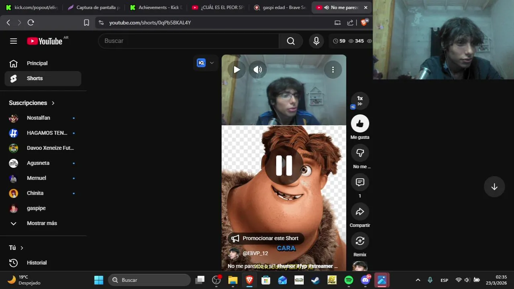Open Spotify from the taskbar

point(349,280)
